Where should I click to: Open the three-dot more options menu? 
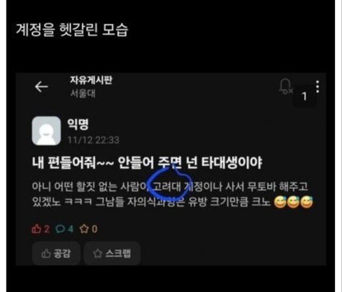click(318, 87)
